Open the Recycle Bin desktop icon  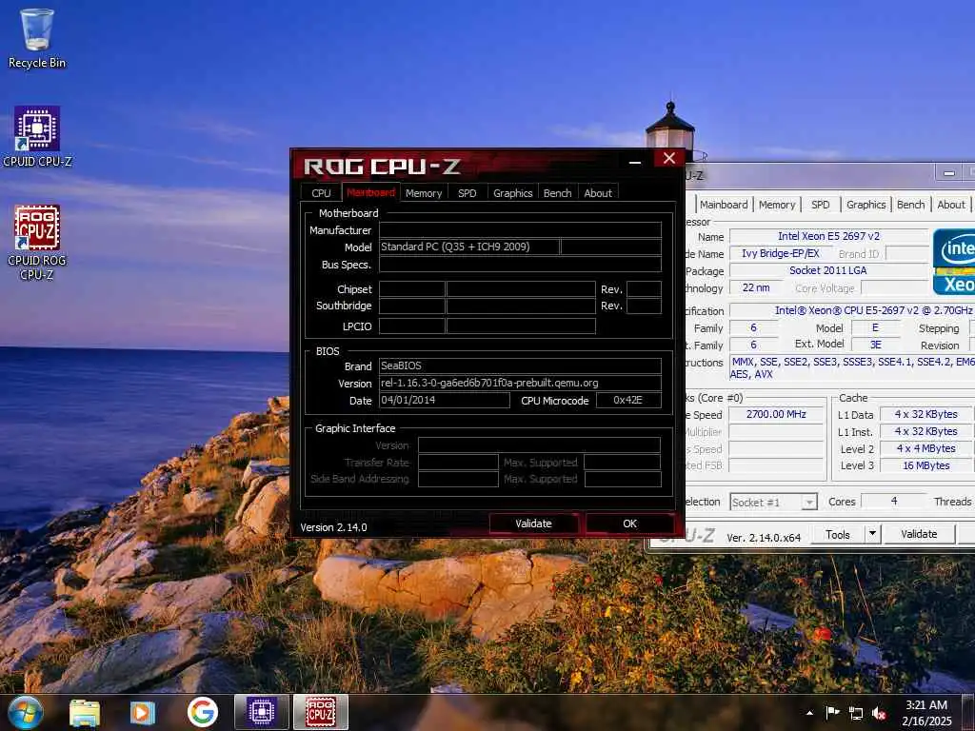click(37, 38)
